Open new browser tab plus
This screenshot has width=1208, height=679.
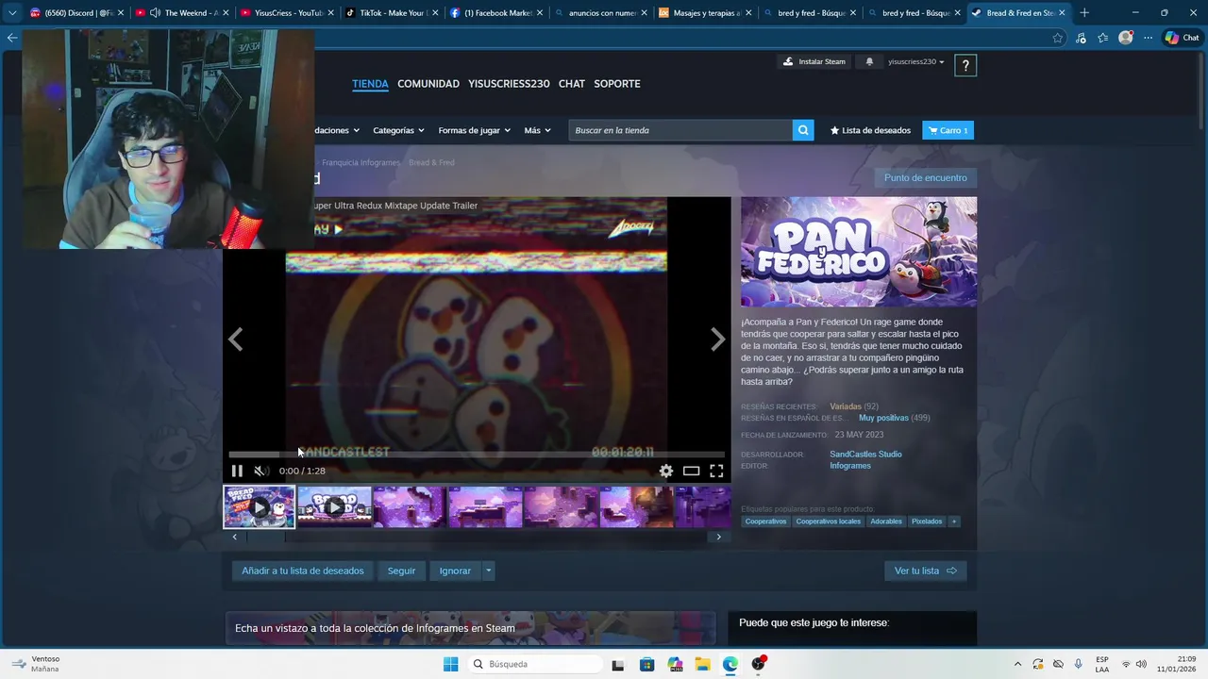tap(1084, 13)
